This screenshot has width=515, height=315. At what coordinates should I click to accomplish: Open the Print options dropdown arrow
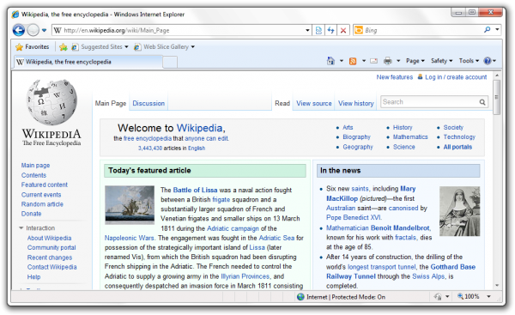[x=398, y=61]
